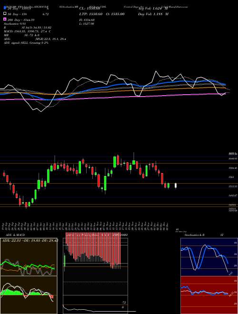Click the magenta 200 Day legend swatch

[5, 20]
